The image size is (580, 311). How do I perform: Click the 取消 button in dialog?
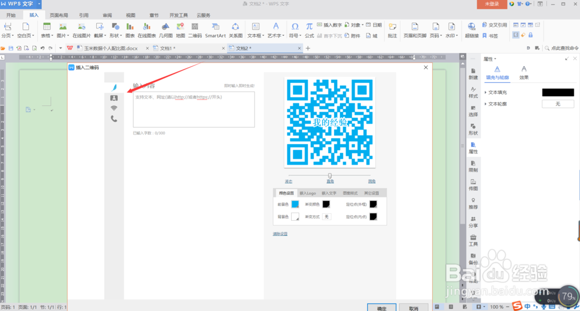tap(414, 308)
